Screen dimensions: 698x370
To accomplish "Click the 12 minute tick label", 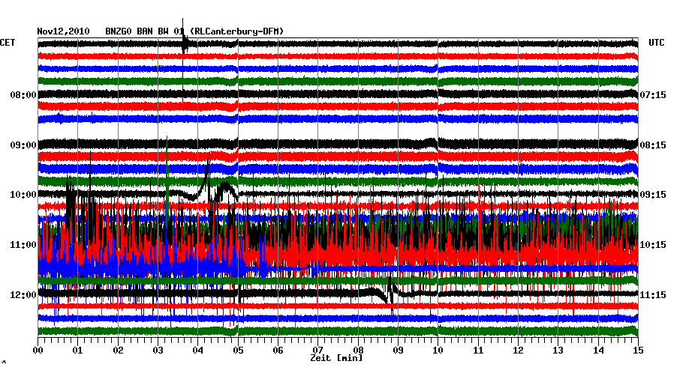I will point(518,350).
